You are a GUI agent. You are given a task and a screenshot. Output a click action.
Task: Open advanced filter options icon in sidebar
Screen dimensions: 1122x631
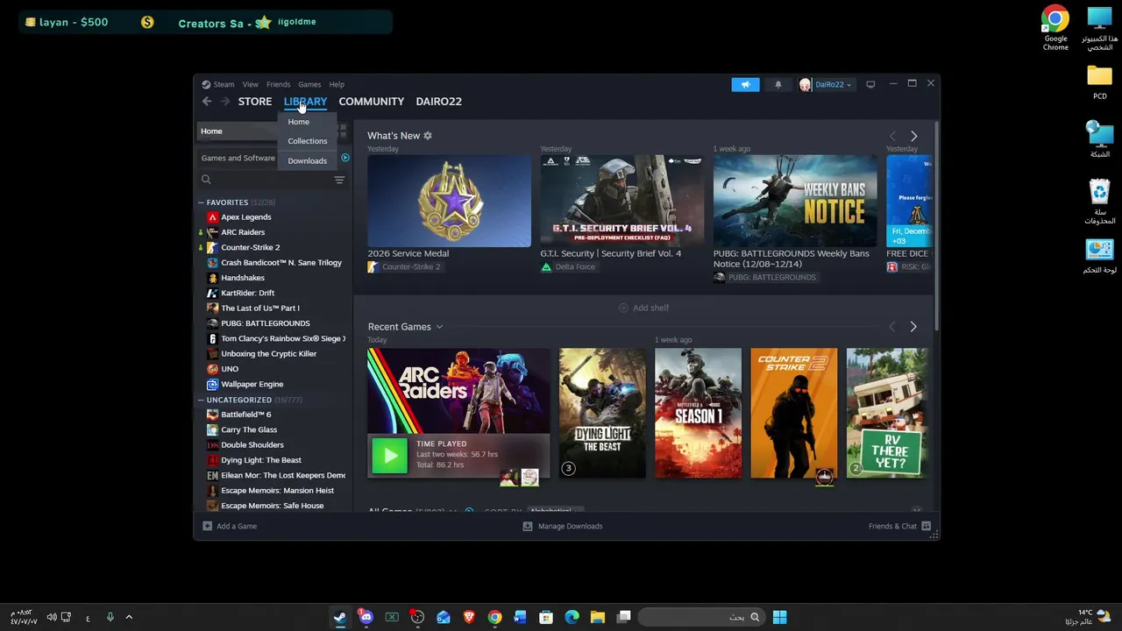coord(339,180)
